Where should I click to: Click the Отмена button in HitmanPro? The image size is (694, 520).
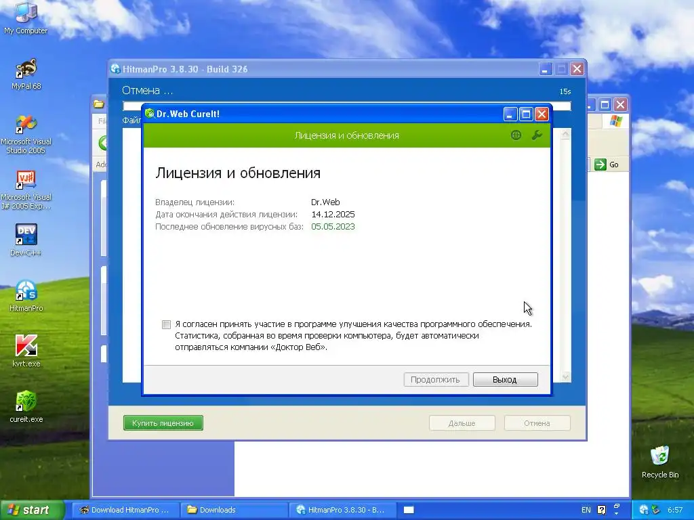click(x=537, y=423)
